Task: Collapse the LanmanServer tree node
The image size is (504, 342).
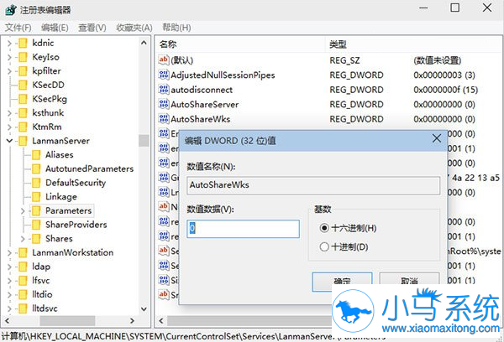Action: (9, 141)
